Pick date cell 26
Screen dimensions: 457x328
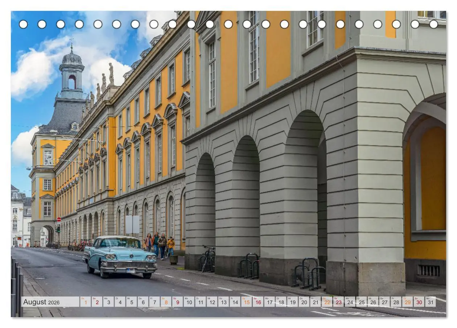click(373, 302)
